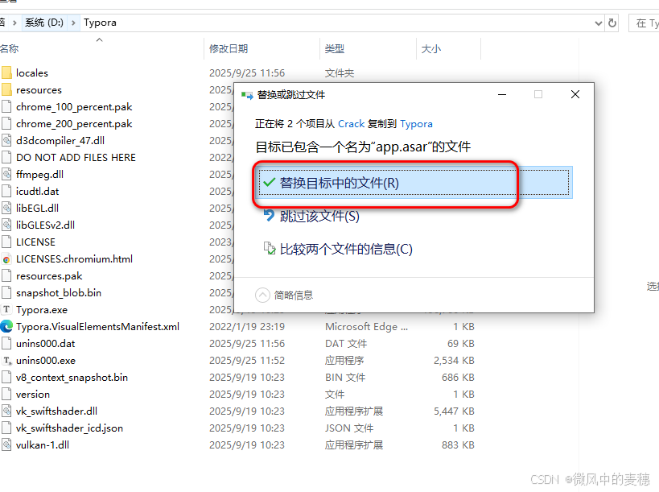
Task: Click file name vulkan-1.dll
Action: (x=43, y=445)
